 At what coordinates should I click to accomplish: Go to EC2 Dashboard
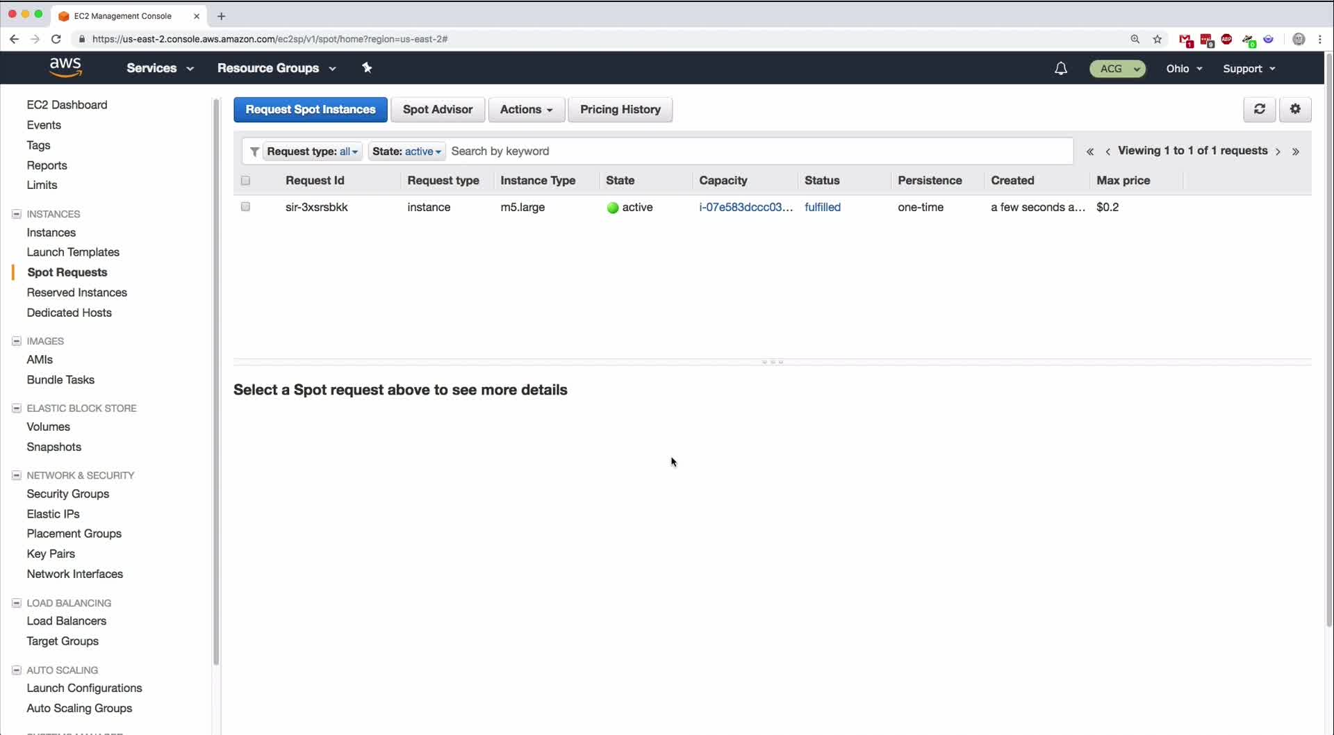[x=67, y=105]
